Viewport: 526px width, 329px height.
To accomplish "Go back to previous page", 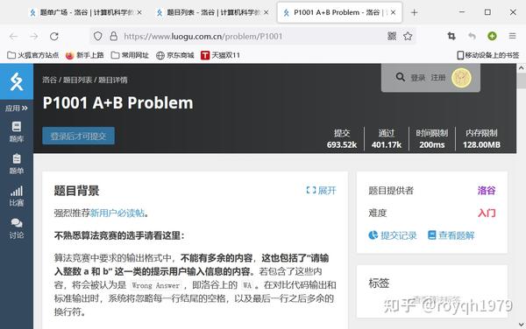I will click(13, 36).
